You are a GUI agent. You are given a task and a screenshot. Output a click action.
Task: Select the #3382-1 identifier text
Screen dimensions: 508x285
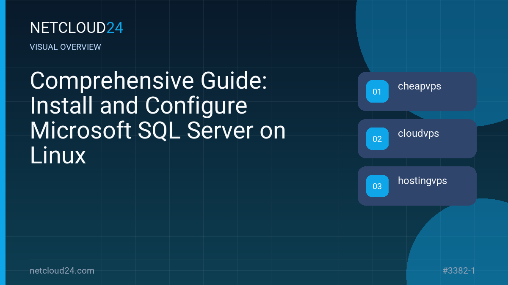(459, 271)
